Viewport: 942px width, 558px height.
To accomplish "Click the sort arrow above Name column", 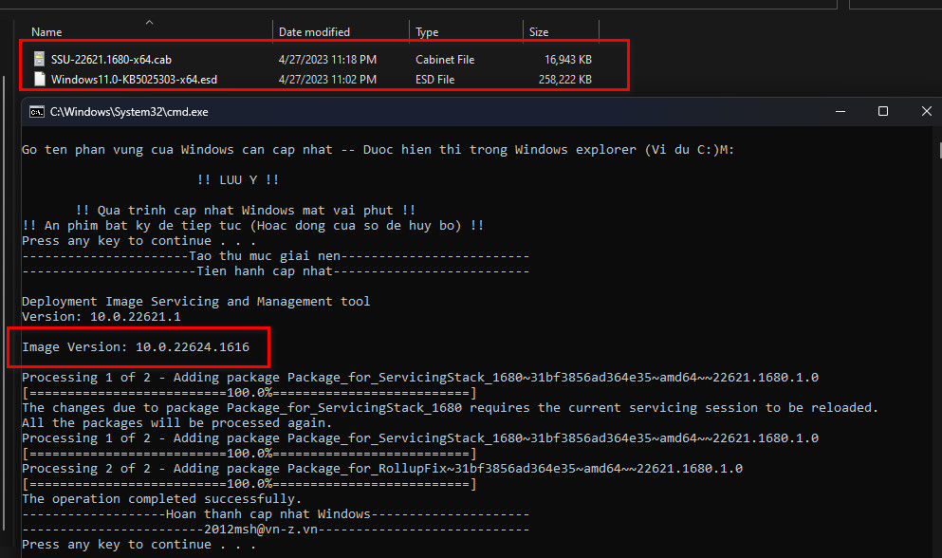I will point(150,23).
